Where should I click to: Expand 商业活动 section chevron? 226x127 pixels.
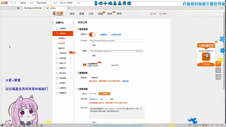71,73
